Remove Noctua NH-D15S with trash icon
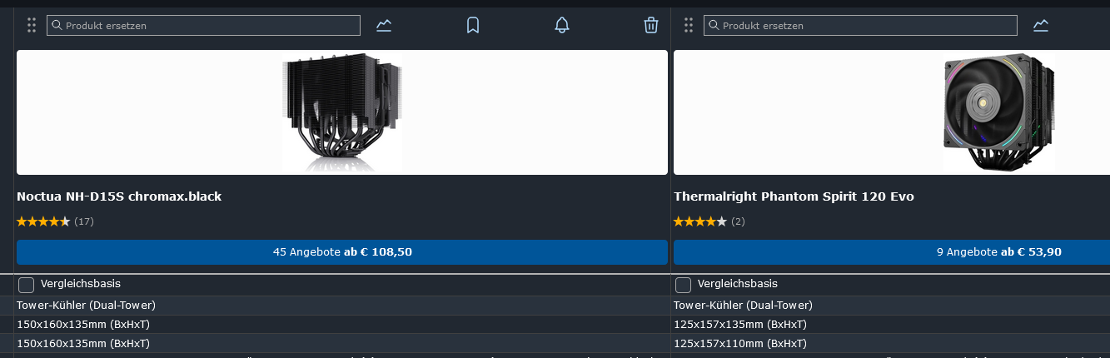 coord(651,25)
